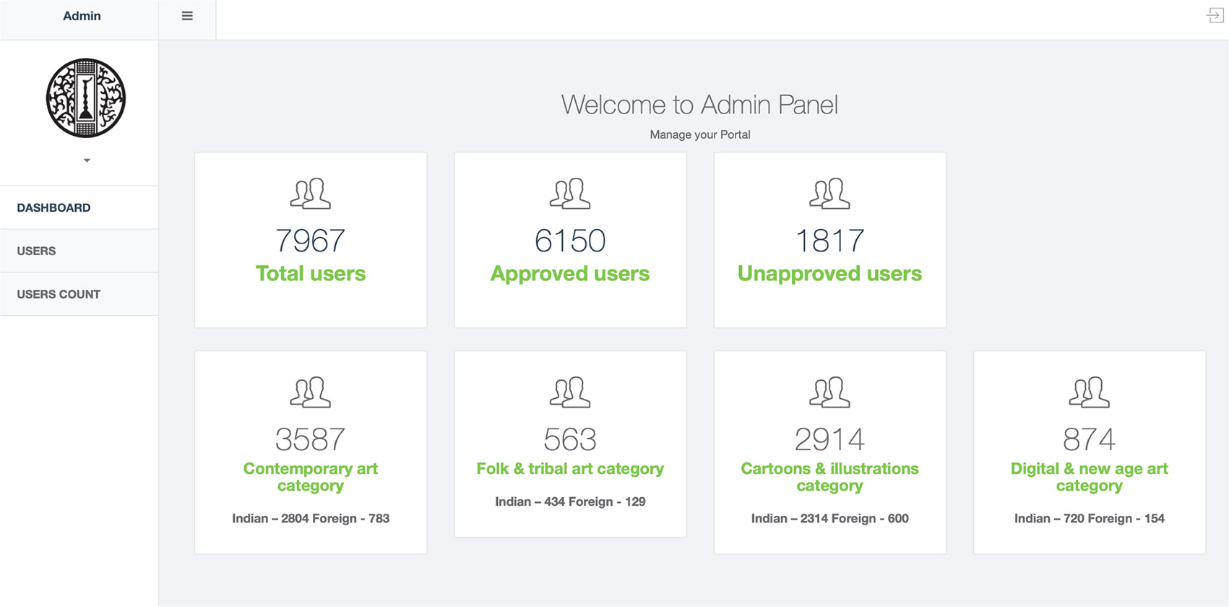Screen dimensions: 1229x607
Task: Toggle the hamburger sidebar menu icon
Action: (187, 16)
